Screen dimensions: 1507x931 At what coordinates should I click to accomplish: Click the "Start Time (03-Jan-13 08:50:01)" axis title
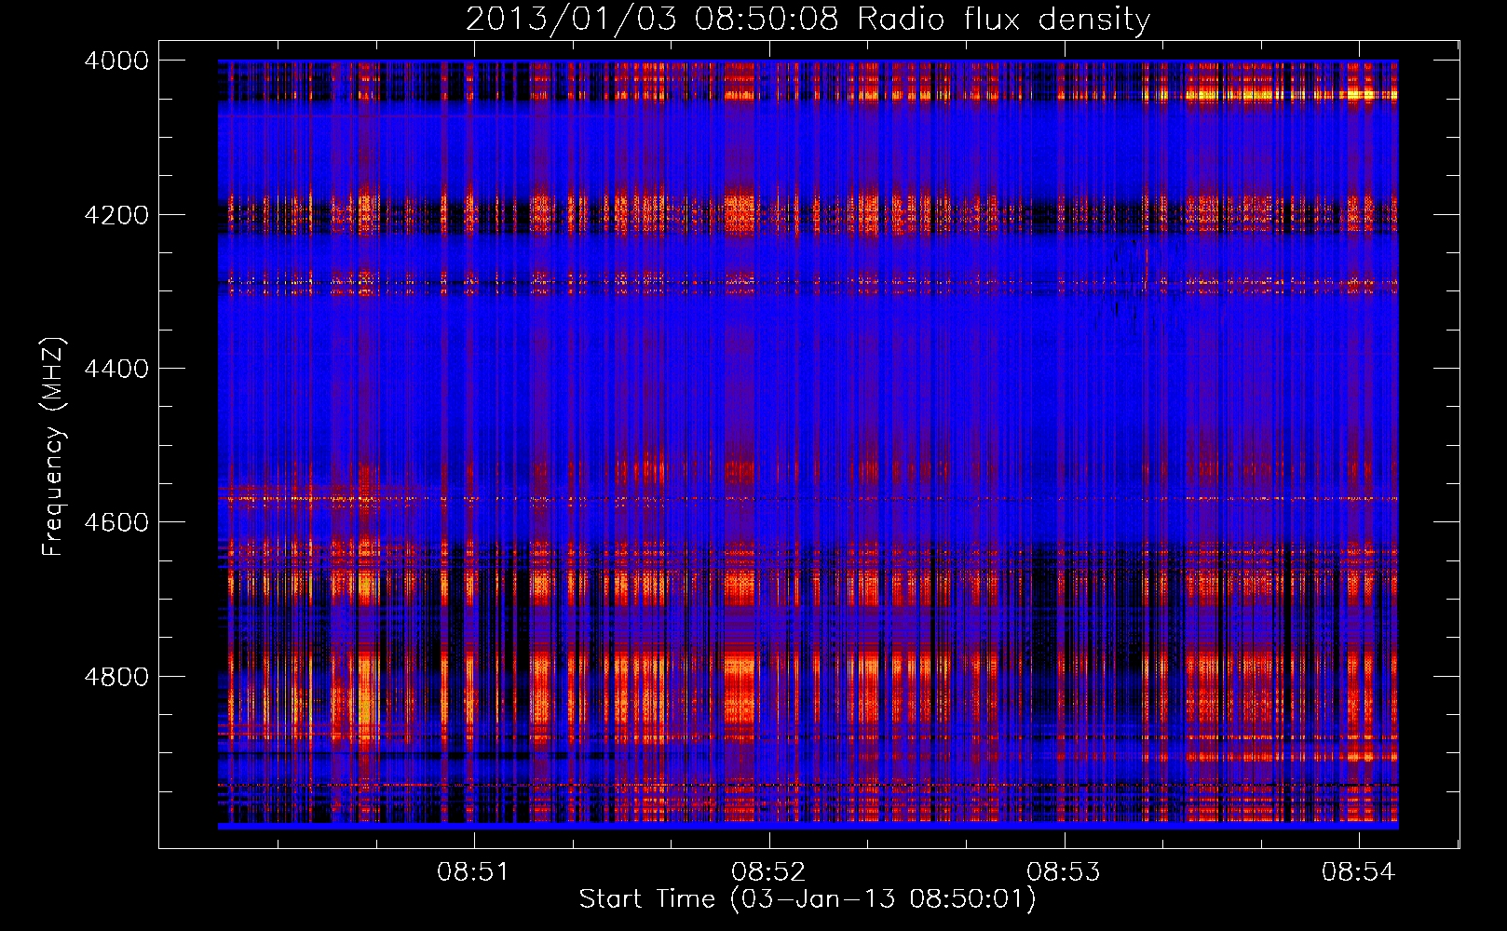click(808, 899)
